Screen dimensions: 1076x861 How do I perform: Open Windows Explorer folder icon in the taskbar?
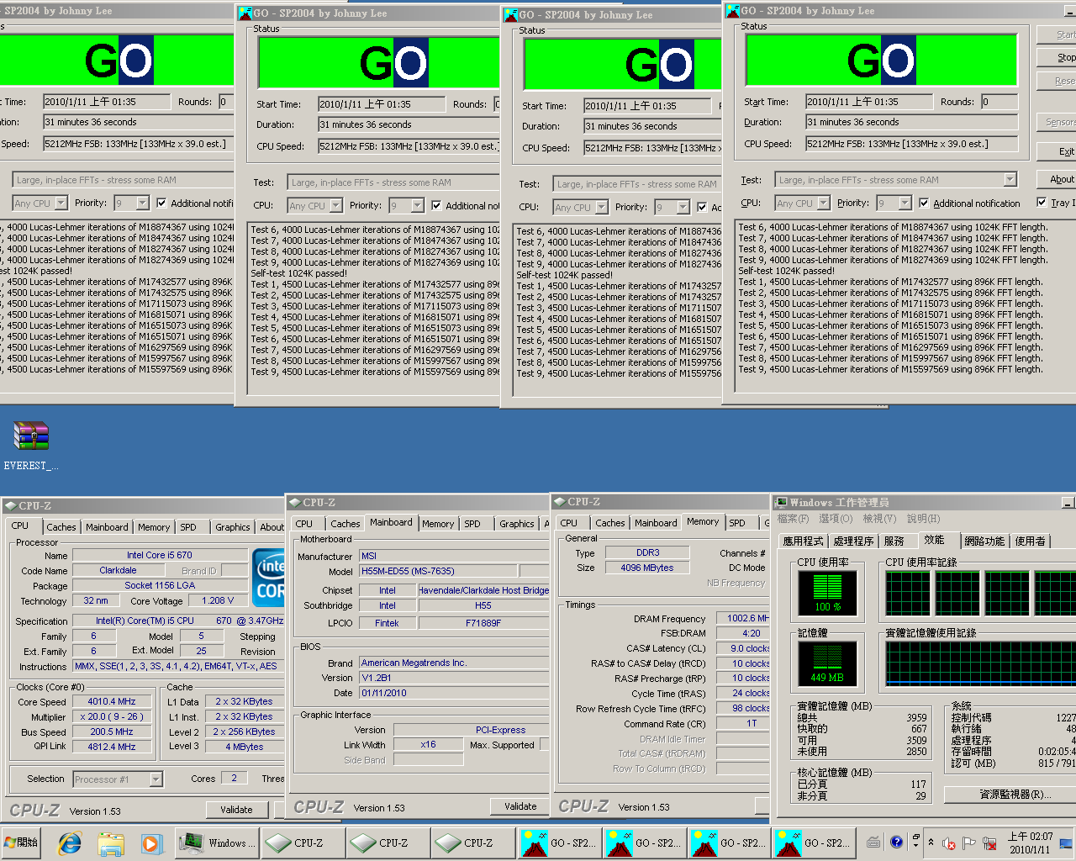111,843
